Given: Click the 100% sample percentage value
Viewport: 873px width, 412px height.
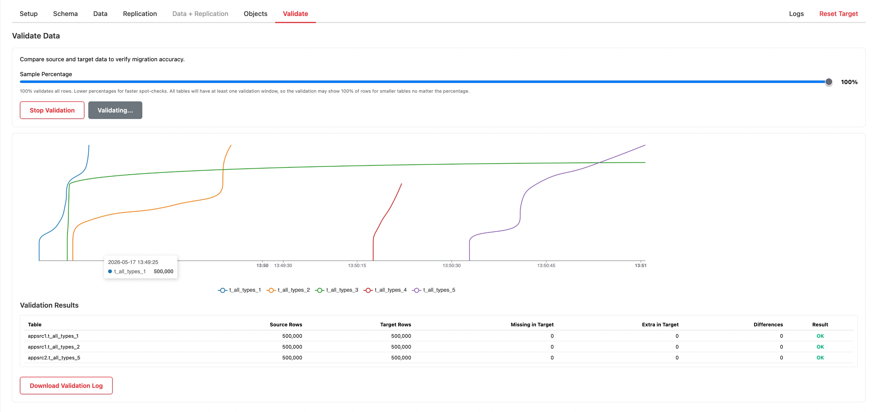Looking at the screenshot, I should [x=849, y=82].
